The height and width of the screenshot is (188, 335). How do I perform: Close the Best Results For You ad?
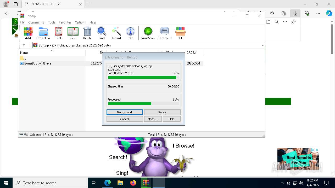coord(317,150)
